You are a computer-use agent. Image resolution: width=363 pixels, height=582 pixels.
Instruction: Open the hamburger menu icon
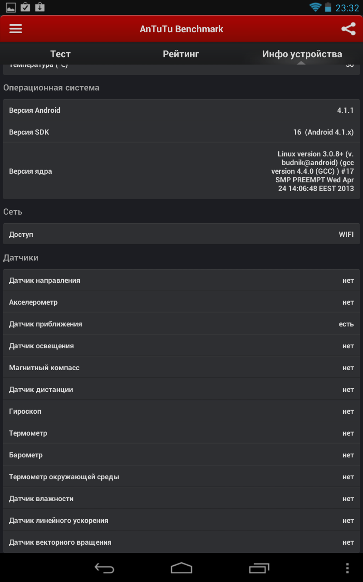(x=16, y=29)
